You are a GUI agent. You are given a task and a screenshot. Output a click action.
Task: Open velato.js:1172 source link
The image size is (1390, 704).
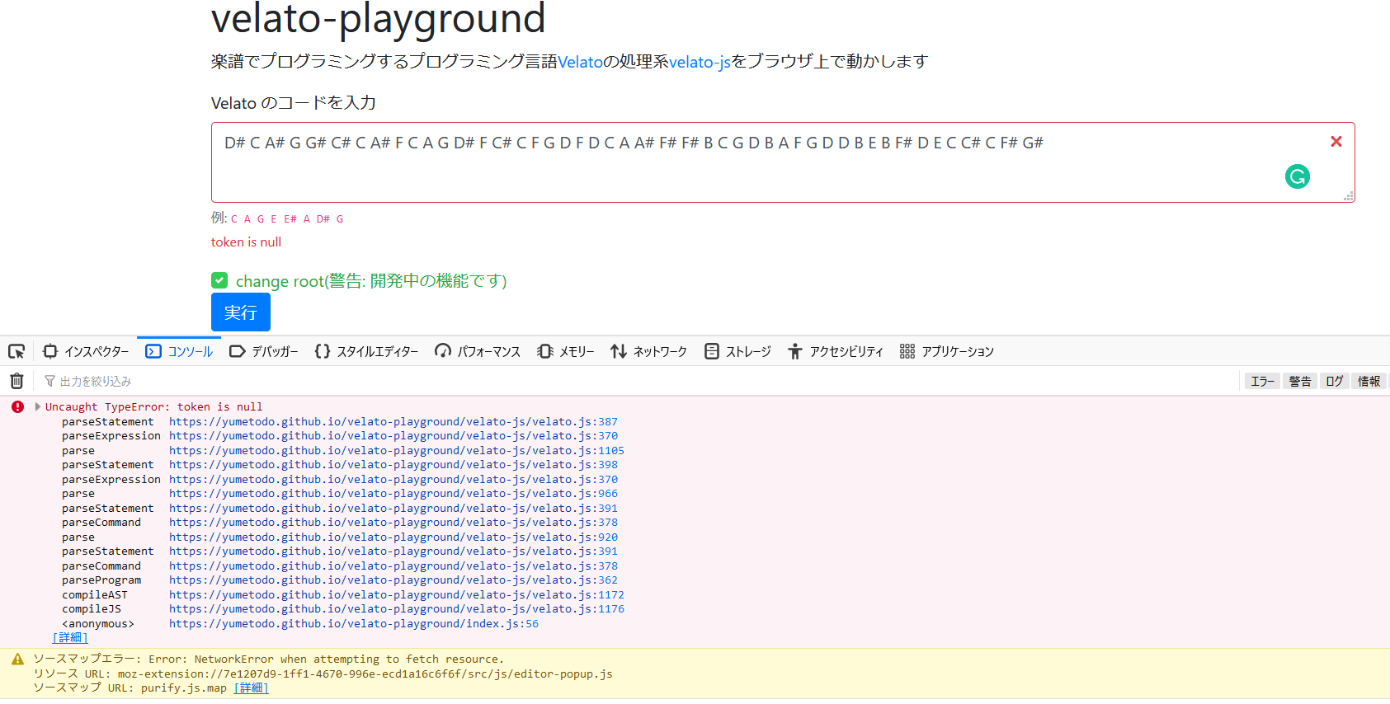click(x=397, y=595)
